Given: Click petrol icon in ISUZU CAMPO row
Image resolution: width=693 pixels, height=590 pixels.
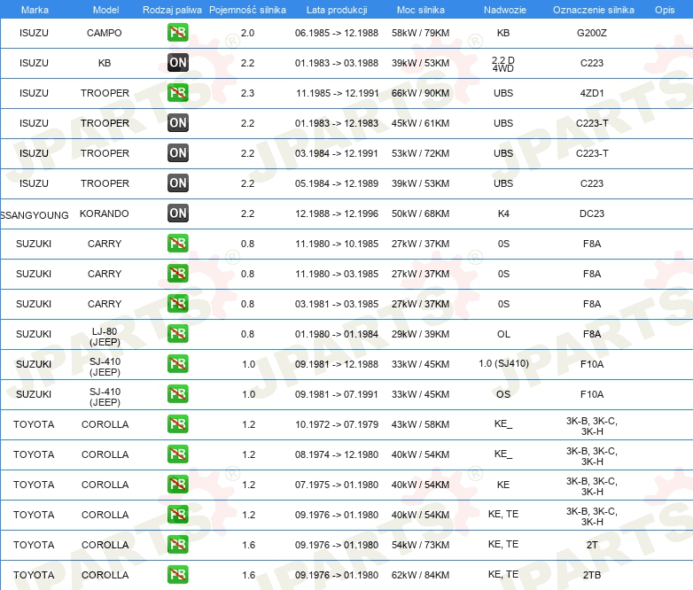Looking at the screenshot, I should (177, 33).
